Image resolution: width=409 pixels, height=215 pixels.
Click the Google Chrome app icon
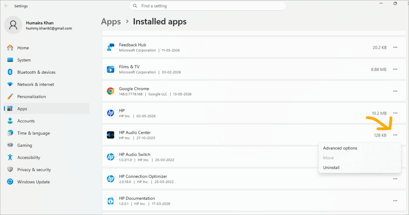coord(111,91)
